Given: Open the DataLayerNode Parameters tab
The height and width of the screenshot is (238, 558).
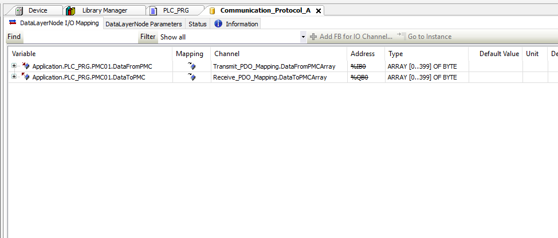Looking at the screenshot, I should tap(143, 24).
